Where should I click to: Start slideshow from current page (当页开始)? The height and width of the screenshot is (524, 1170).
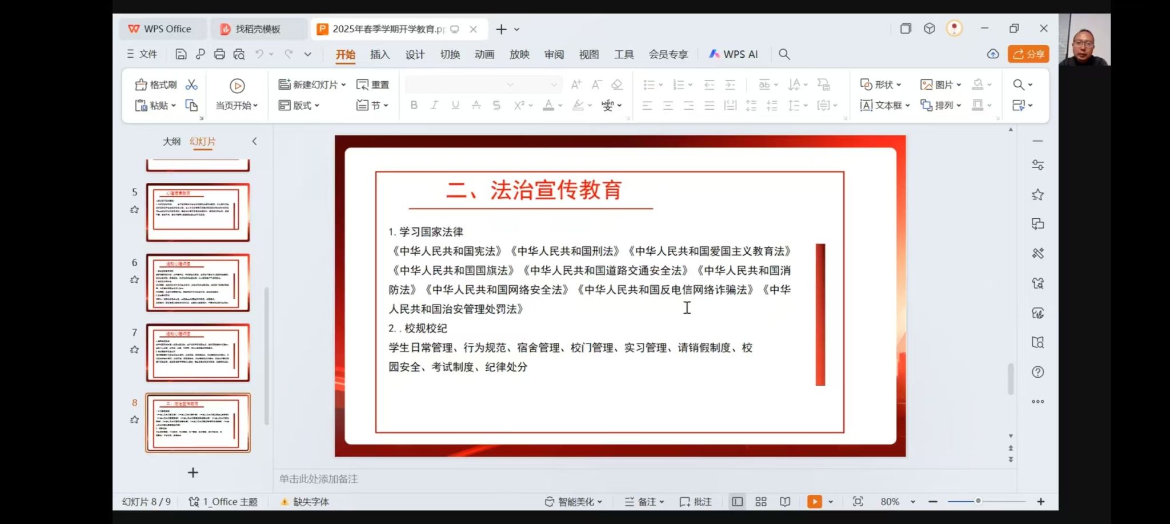[x=237, y=94]
